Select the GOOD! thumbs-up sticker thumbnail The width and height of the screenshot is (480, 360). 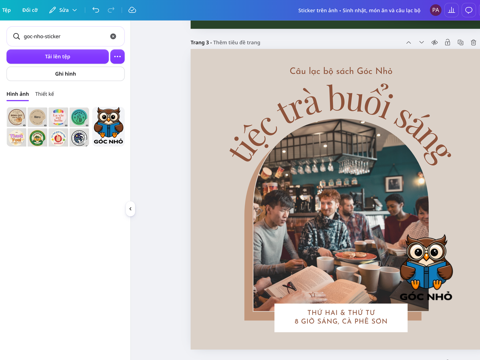pos(58,137)
